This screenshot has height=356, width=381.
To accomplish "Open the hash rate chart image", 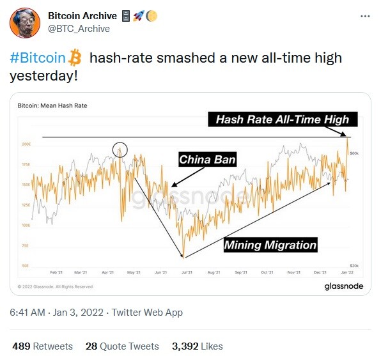I will 190,194.
